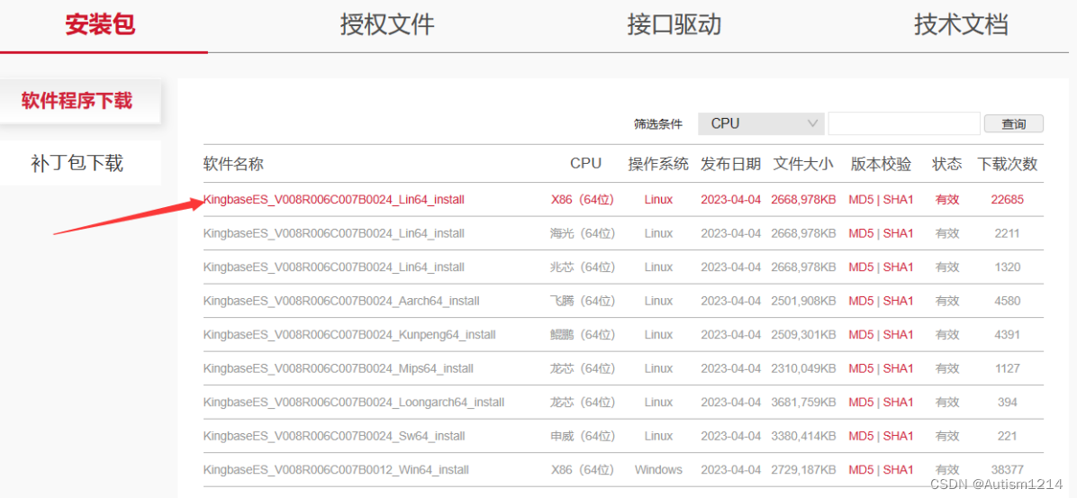Click the 2729,187KB file size cell
The height and width of the screenshot is (498, 1077).
(x=803, y=470)
